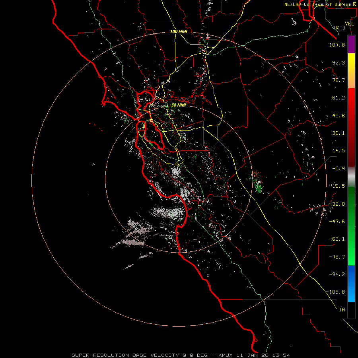This screenshot has height=358, width=358.
Task: Click the gray segment of the color bar
Action: [x=351, y=177]
